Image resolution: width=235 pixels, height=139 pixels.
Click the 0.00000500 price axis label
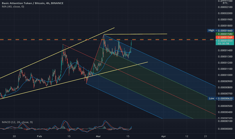click(x=225, y=106)
